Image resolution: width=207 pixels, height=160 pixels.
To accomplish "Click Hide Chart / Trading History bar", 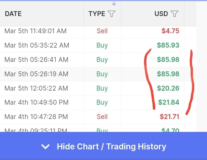I will (x=103, y=146).
